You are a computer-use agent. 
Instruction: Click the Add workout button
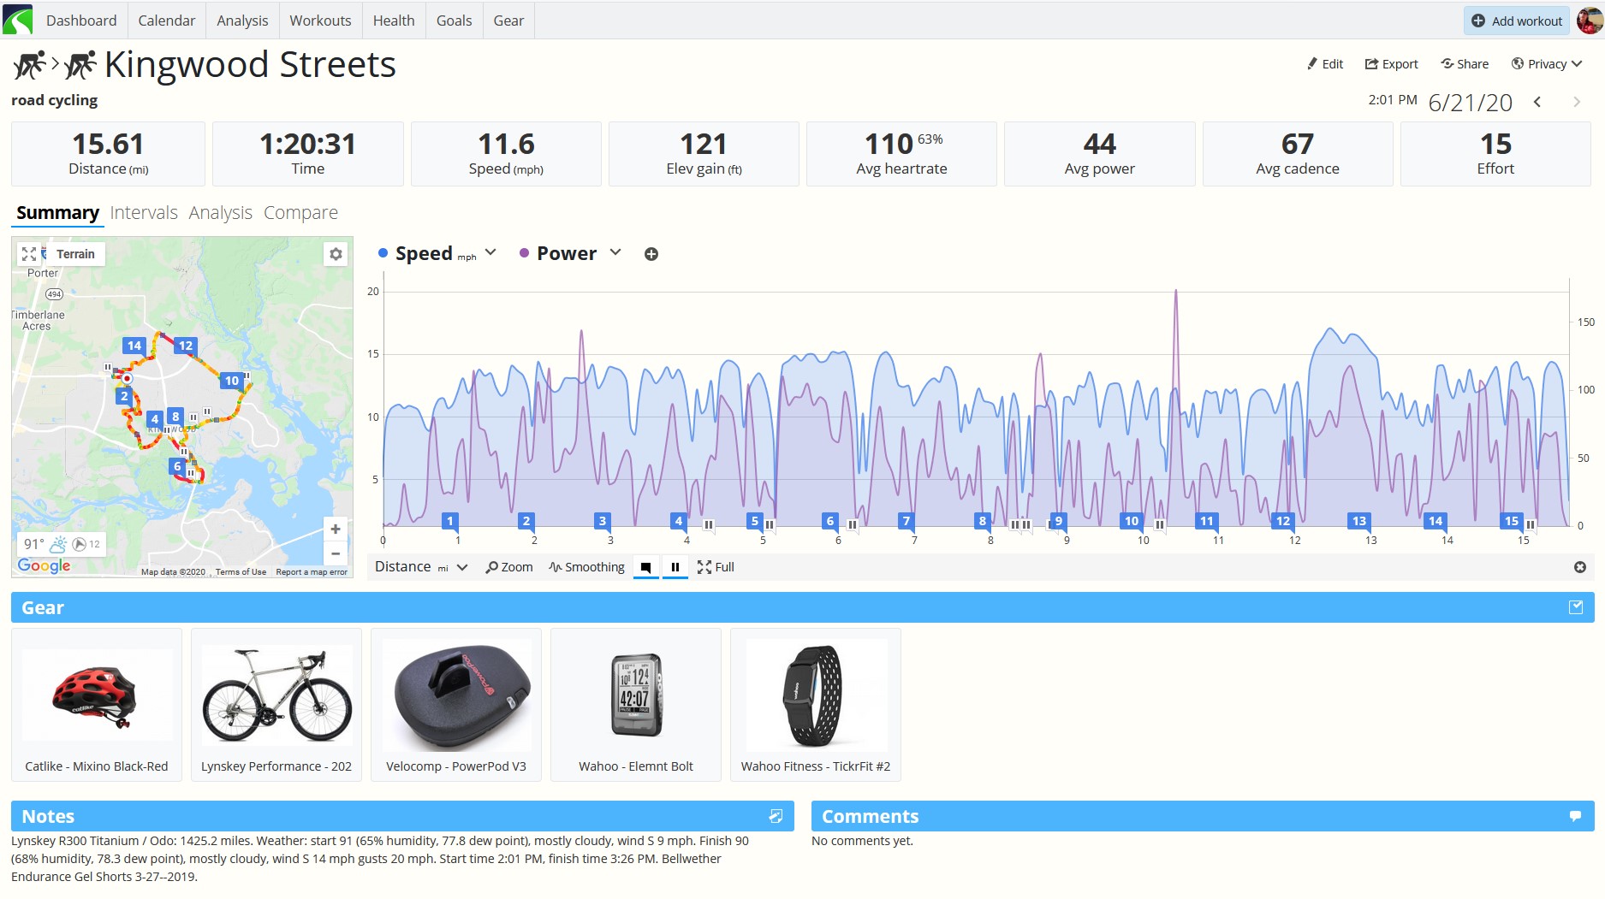click(1517, 21)
